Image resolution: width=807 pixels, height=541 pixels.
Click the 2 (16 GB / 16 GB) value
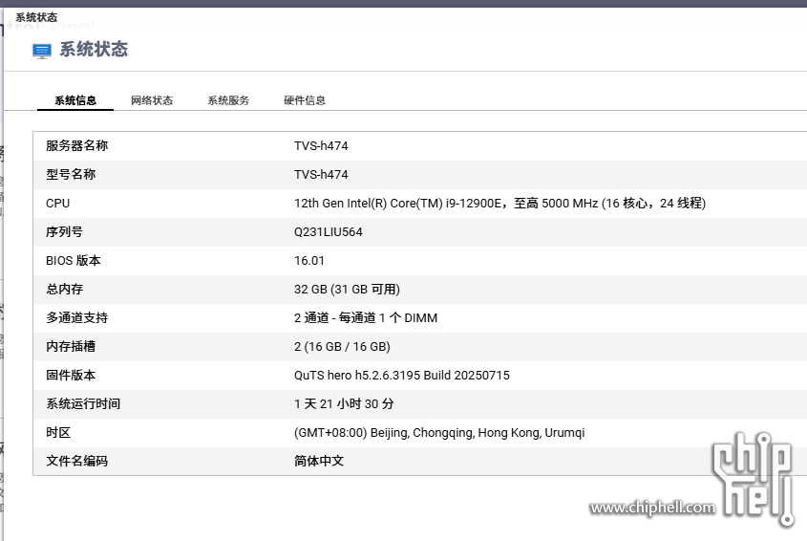click(342, 347)
